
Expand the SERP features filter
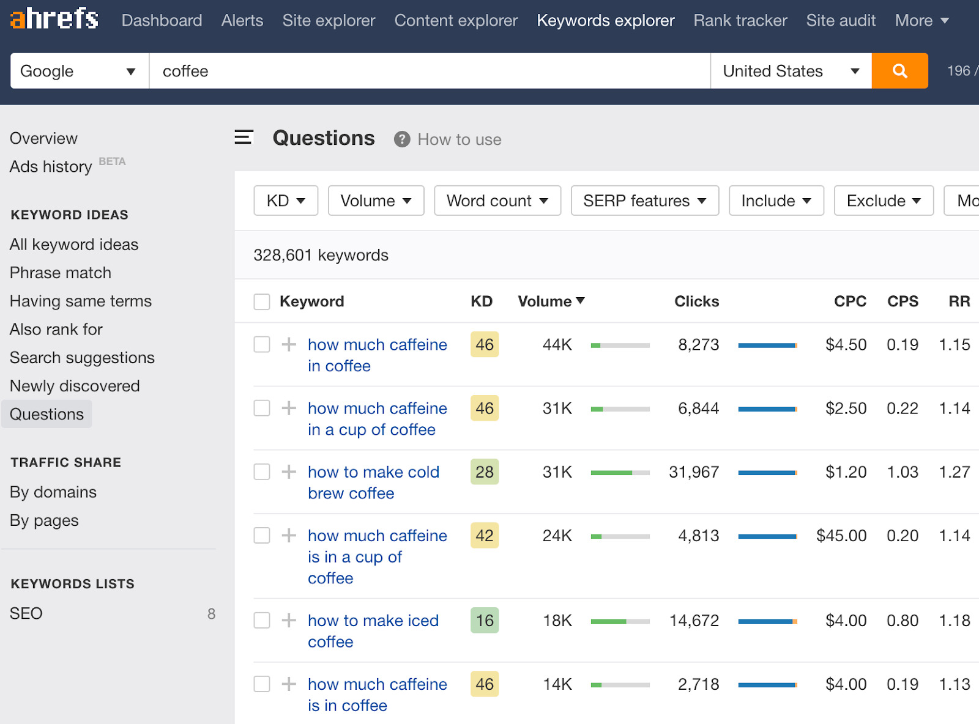click(644, 201)
